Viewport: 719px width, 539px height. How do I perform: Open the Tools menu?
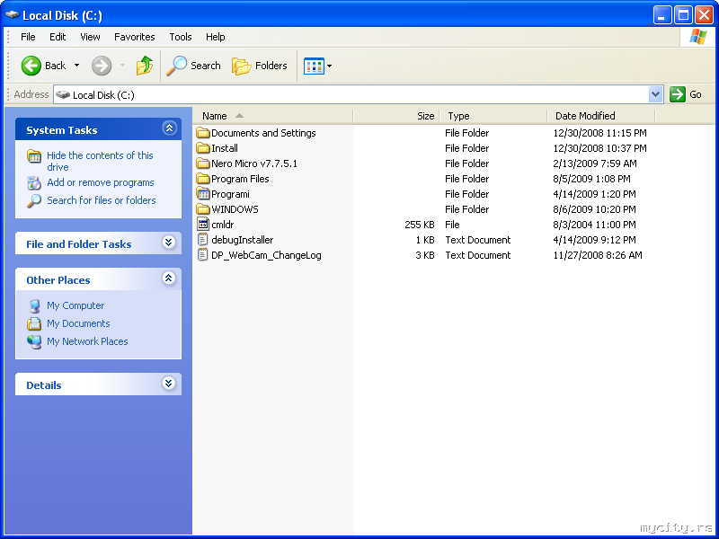click(x=181, y=37)
